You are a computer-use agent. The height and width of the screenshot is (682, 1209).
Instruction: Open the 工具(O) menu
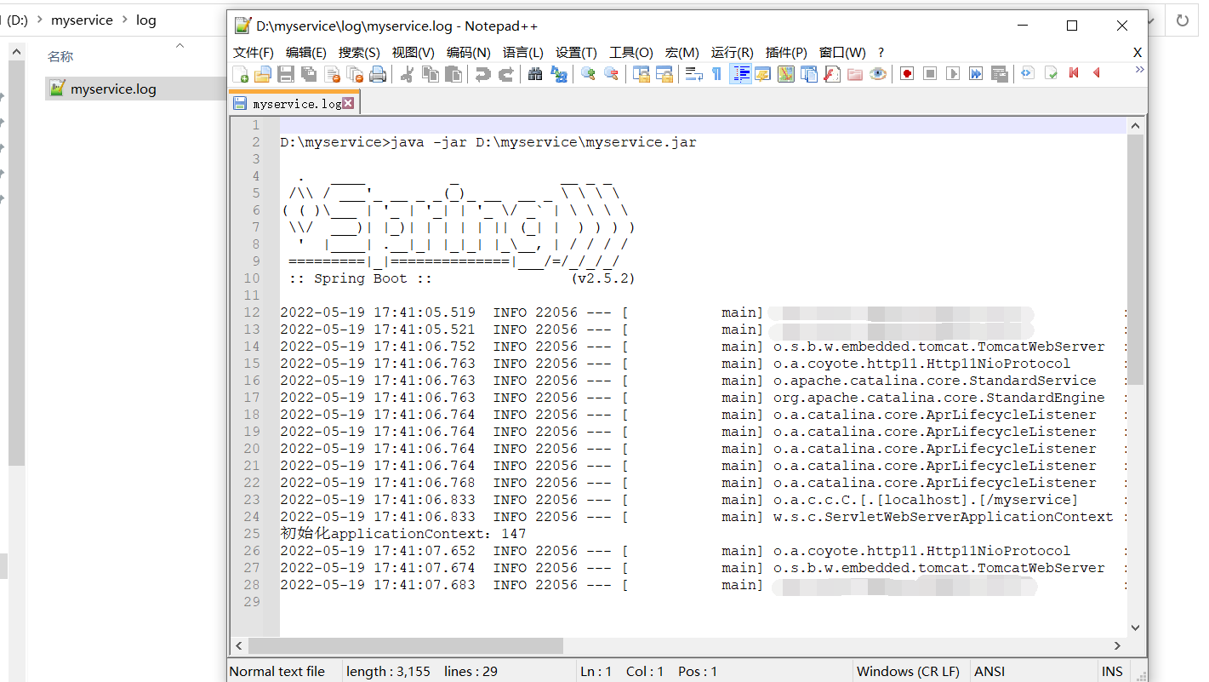631,52
